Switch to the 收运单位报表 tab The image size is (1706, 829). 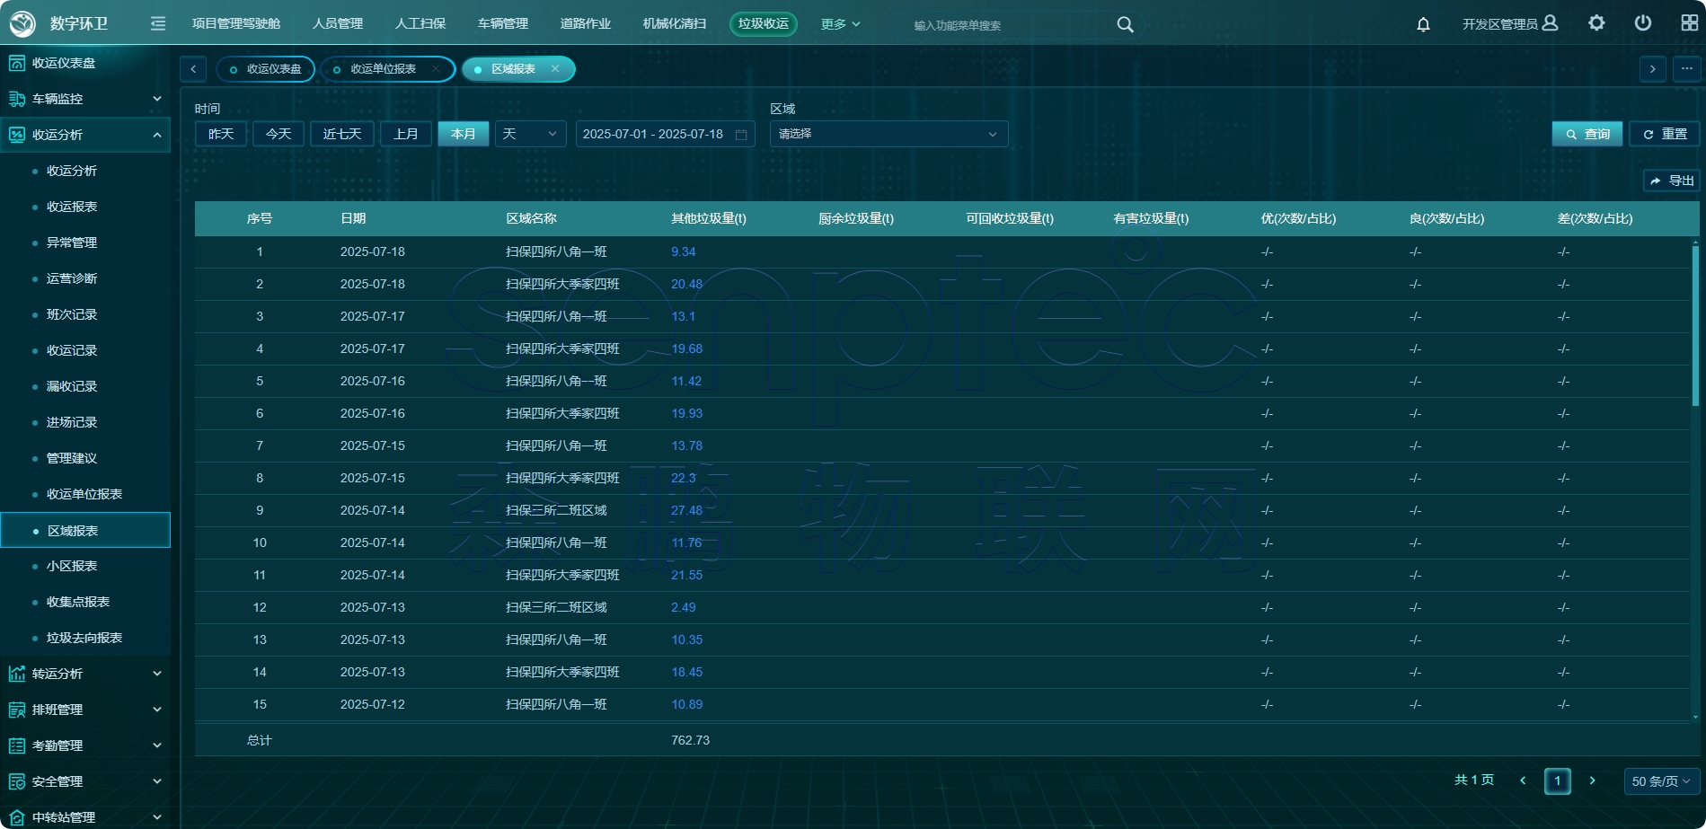pyautogui.click(x=383, y=69)
